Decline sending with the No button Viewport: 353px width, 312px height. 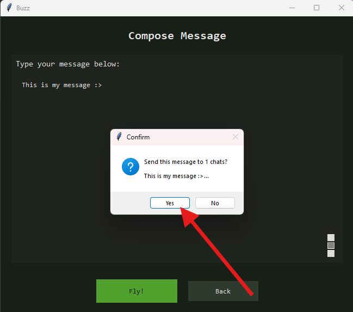pos(215,203)
